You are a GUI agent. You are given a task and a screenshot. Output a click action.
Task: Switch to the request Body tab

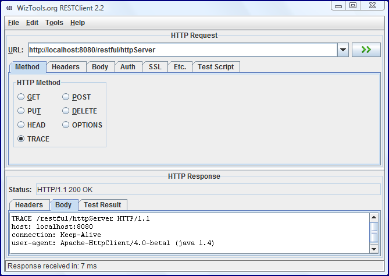100,67
